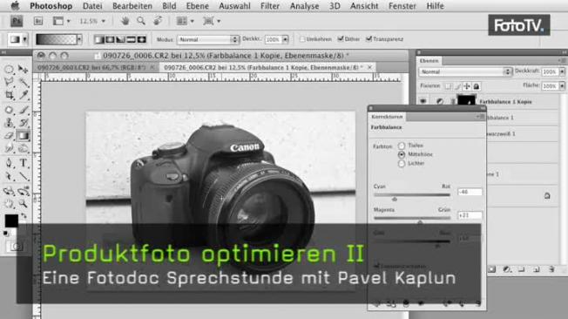Select the Hand tool in the toolbox
The width and height of the screenshot is (568, 319).
(x=9, y=204)
